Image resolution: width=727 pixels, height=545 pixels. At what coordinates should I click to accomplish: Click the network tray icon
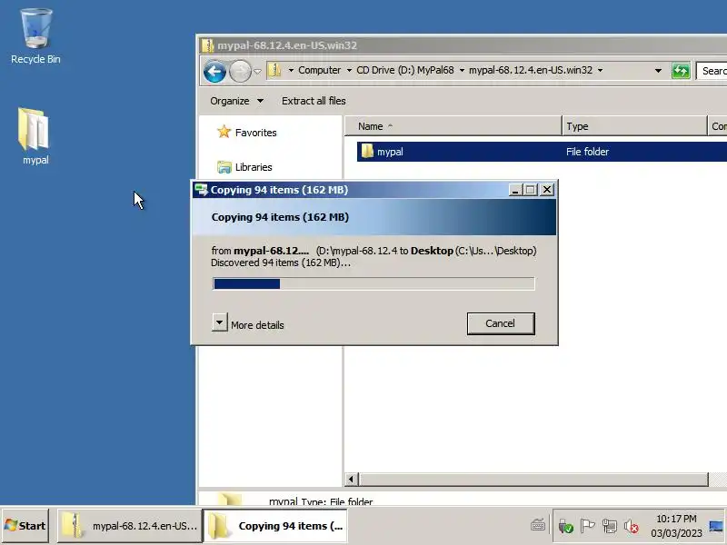tap(609, 526)
